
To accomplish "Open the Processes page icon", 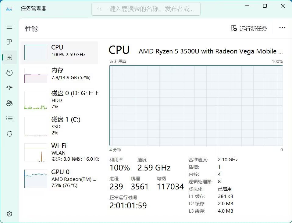I will [9, 42].
